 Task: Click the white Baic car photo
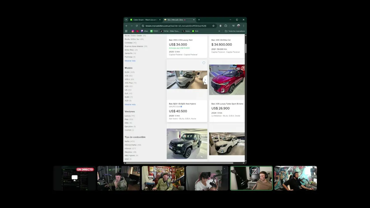tap(227, 144)
